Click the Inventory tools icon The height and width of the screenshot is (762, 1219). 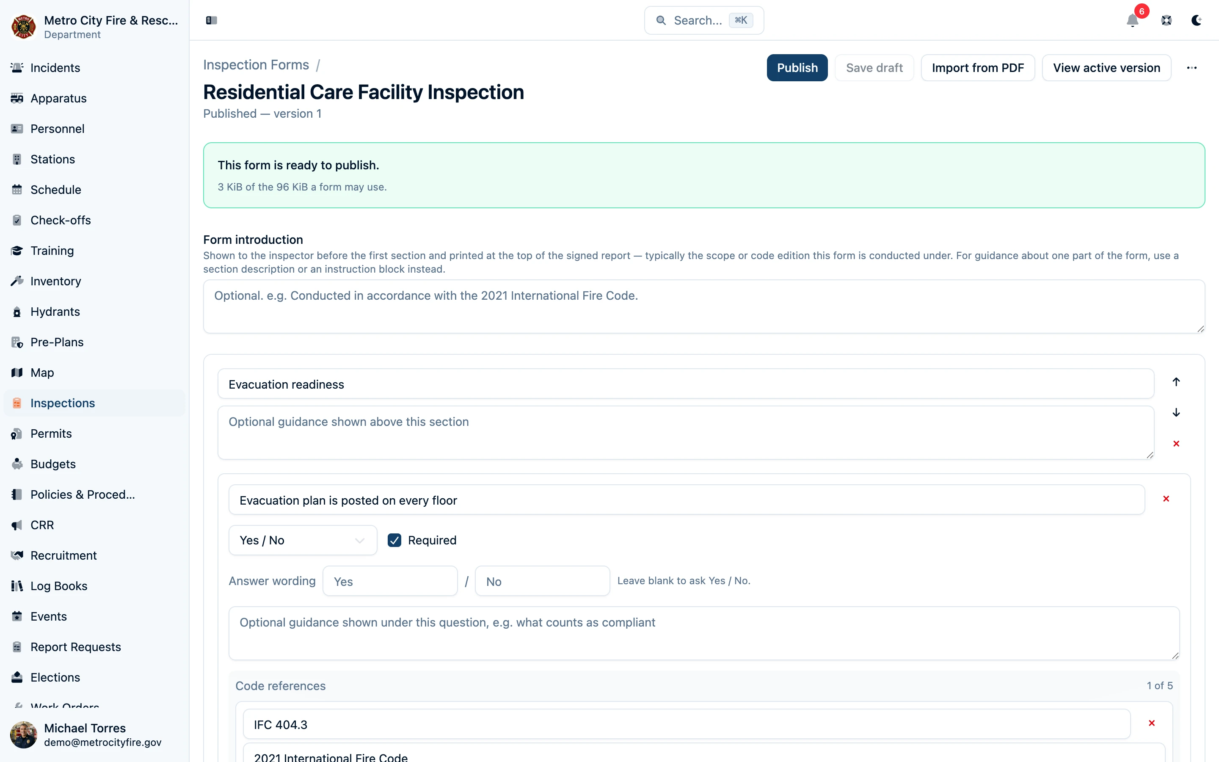(x=17, y=281)
